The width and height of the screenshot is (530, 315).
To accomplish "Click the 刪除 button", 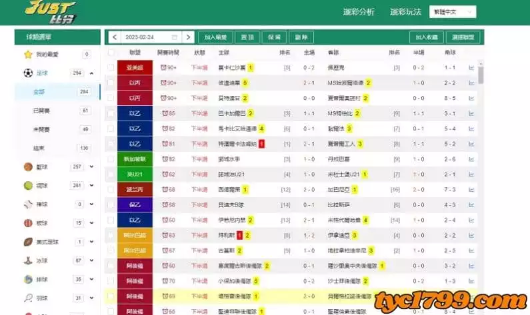I will pos(301,37).
